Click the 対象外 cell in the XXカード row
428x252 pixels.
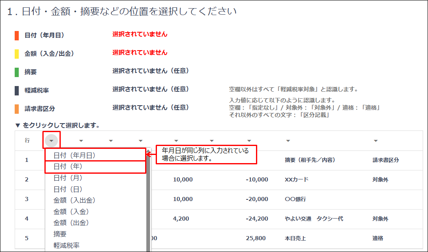click(x=380, y=180)
